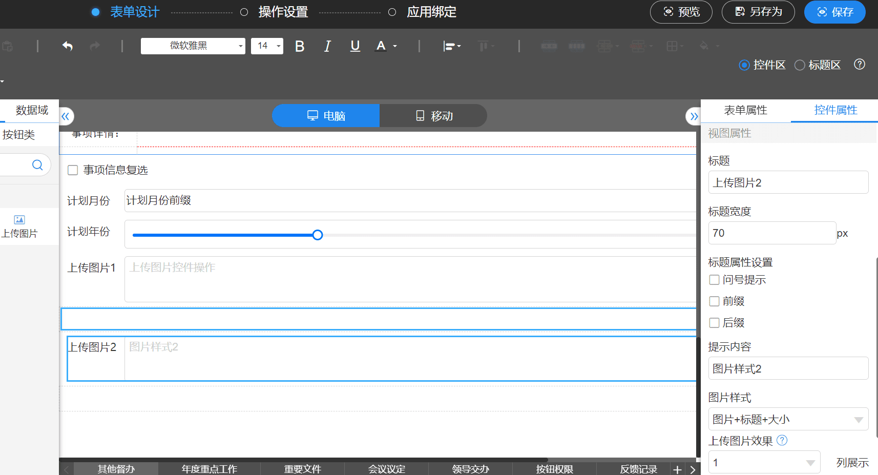Screen dimensions: 878x475
Task: Click the 提示内容 input field
Action: [x=788, y=368]
